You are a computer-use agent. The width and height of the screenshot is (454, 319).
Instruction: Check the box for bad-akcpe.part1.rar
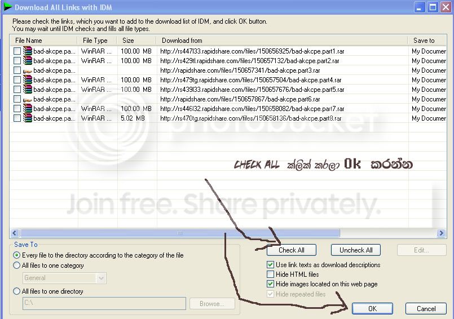click(x=17, y=51)
